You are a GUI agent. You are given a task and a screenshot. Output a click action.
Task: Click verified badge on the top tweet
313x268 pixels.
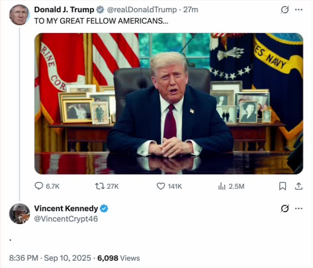tap(100, 10)
